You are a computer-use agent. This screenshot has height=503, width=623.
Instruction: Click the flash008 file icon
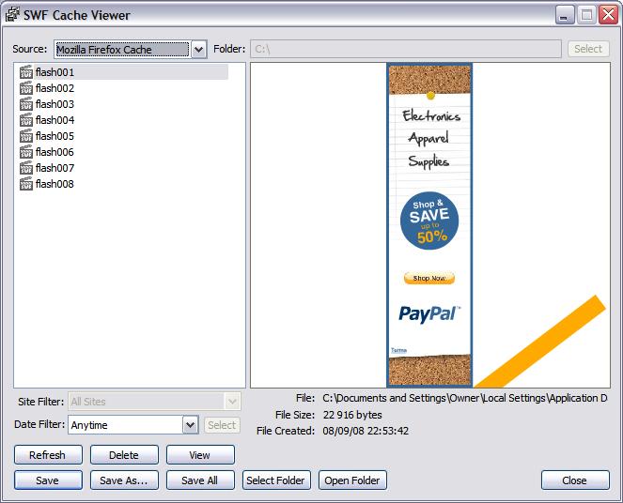pyautogui.click(x=25, y=184)
